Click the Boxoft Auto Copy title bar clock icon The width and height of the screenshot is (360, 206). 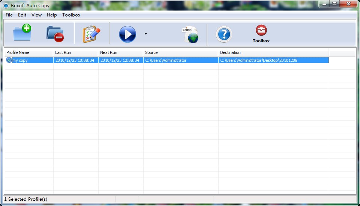tap(6, 6)
